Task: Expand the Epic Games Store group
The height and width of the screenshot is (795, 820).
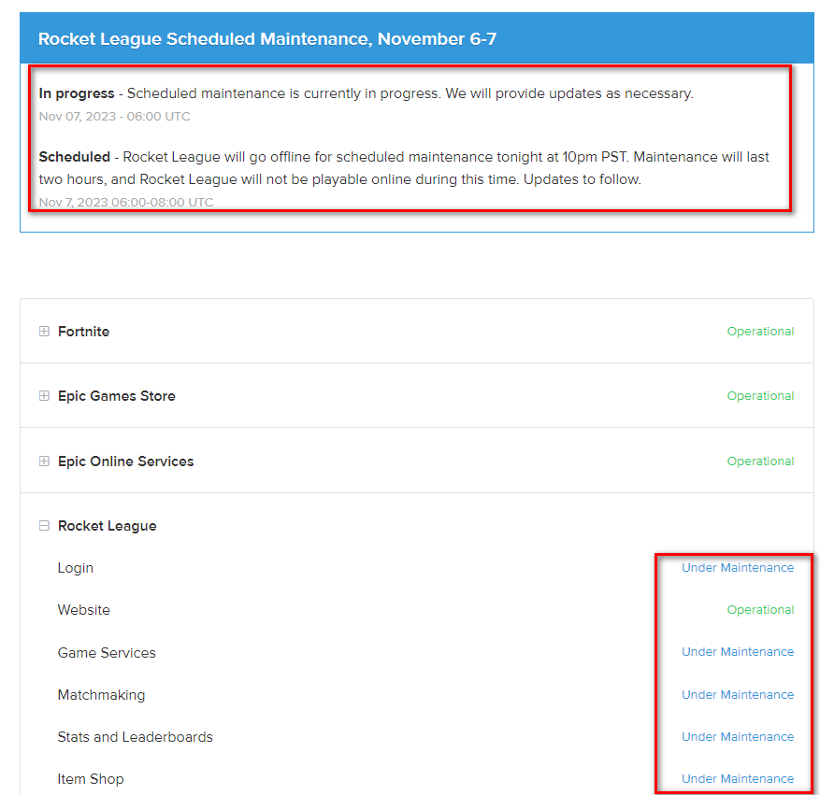Action: [44, 396]
